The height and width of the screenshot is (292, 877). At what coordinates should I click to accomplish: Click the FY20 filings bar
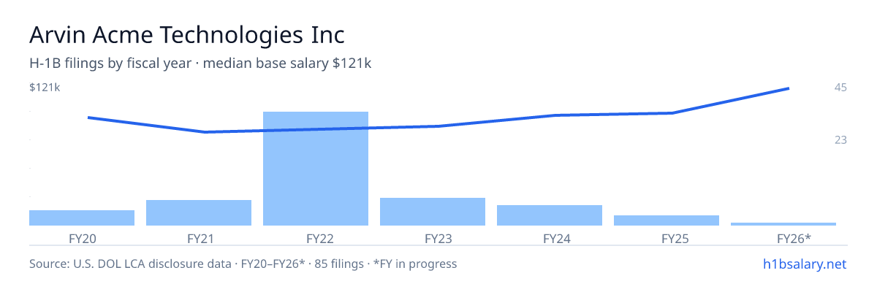(x=82, y=218)
